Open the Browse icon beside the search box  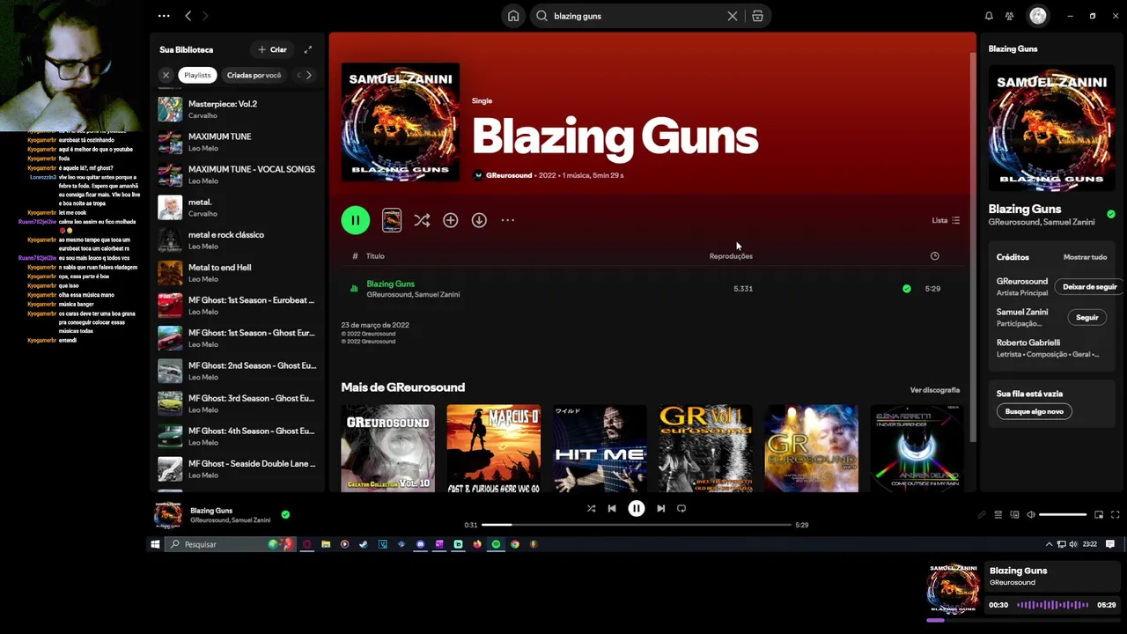[757, 16]
